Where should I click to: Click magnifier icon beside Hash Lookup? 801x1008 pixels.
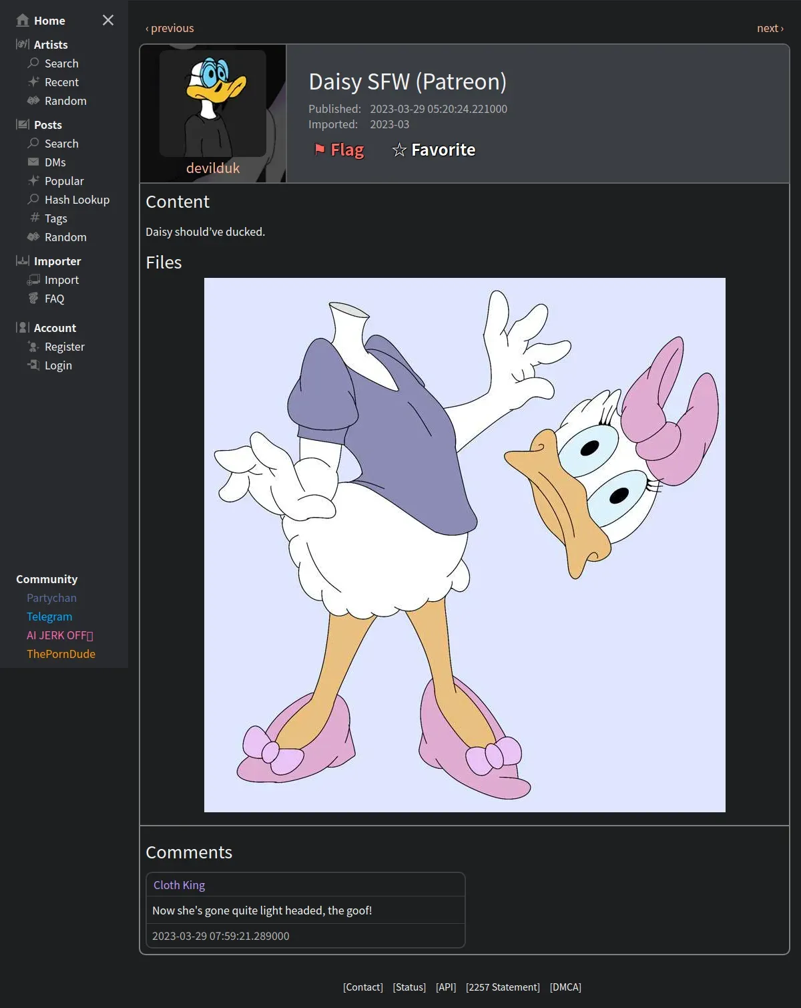tap(33, 199)
